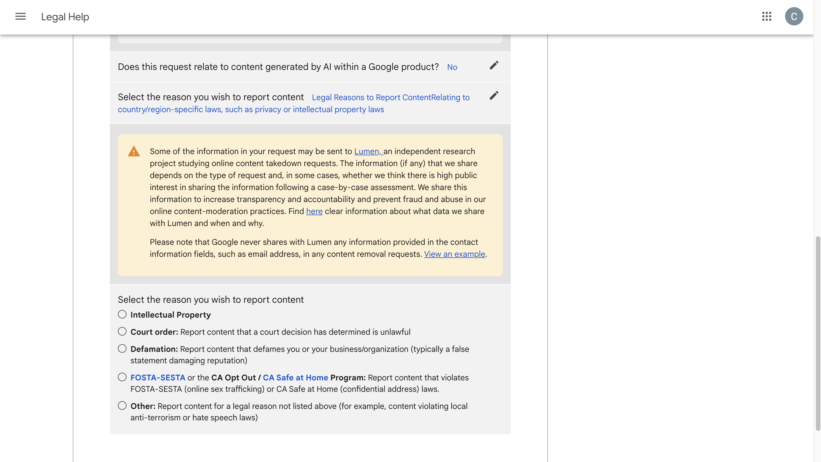
Task: Choose the Defamation radio option
Action: tap(122, 349)
